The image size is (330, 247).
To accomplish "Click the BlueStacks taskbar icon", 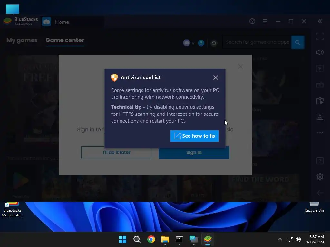I will (208, 239).
